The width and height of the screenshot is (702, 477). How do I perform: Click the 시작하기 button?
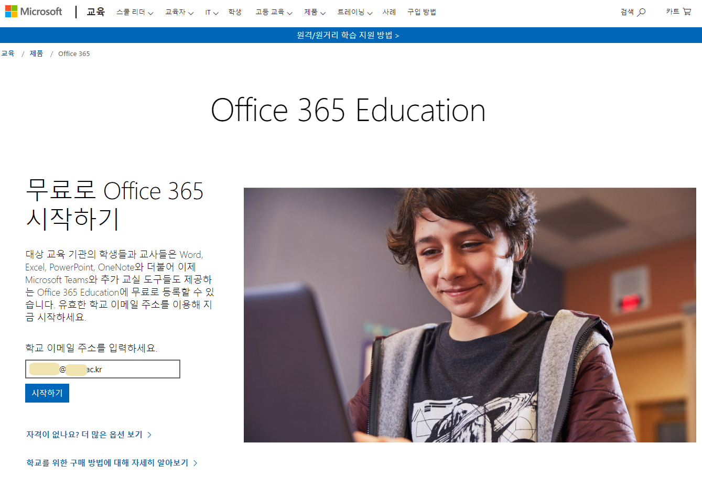(47, 393)
